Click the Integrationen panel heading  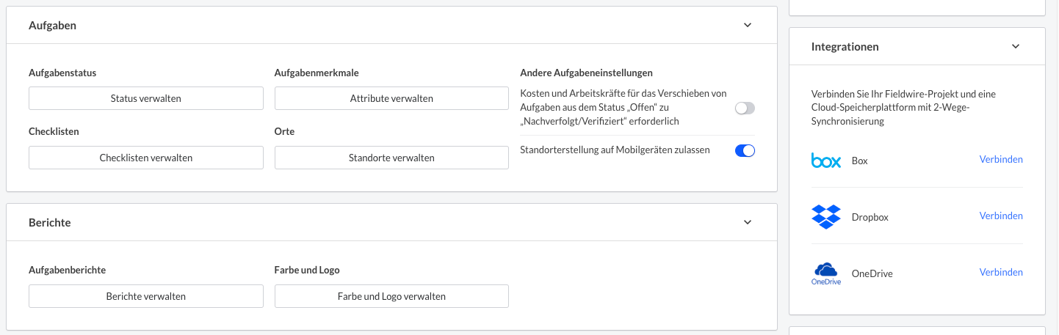[845, 46]
